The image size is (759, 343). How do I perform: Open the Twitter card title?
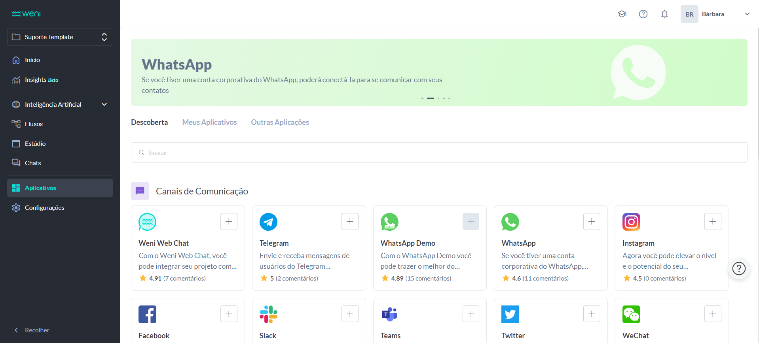tap(513, 335)
